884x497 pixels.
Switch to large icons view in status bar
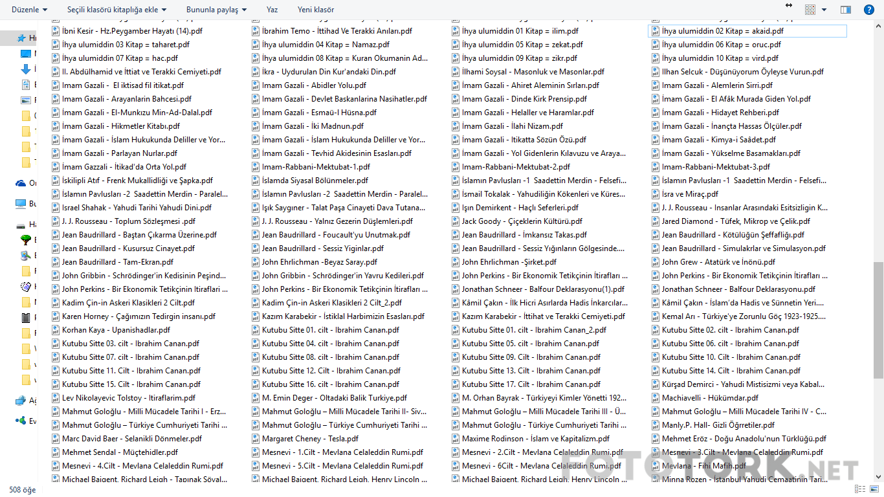tap(874, 490)
